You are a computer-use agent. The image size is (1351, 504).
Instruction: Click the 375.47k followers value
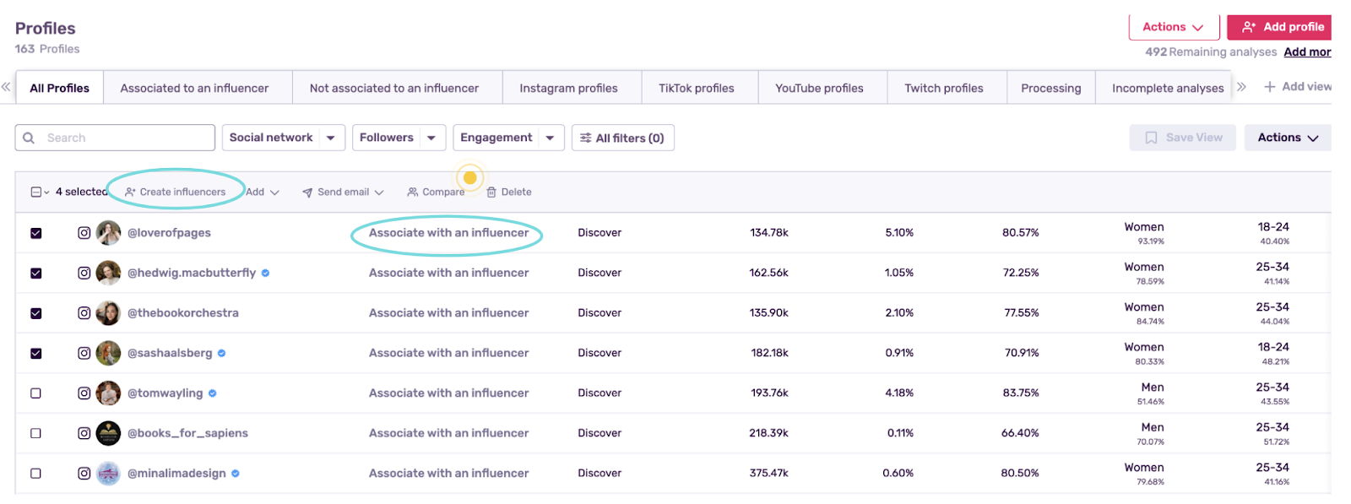tap(769, 474)
